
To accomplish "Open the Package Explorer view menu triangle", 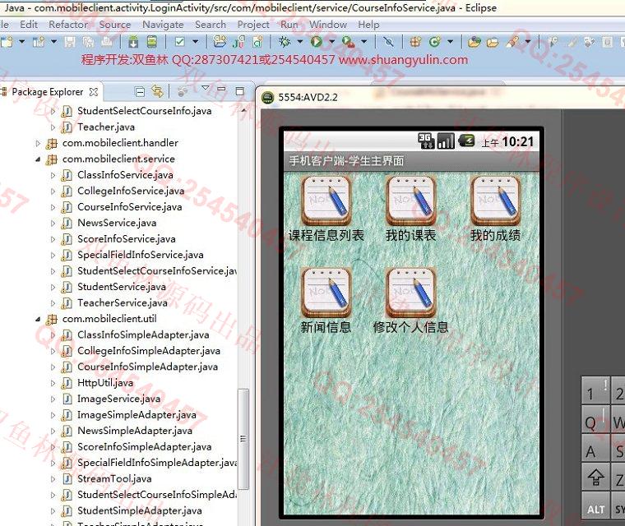I will (x=206, y=89).
